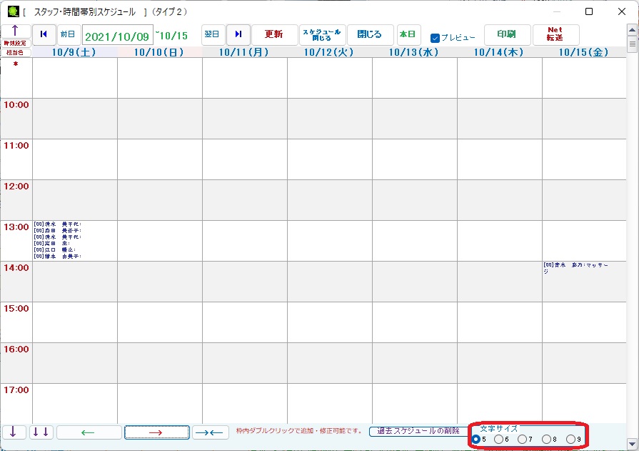Select font size 5 radio button

point(476,439)
